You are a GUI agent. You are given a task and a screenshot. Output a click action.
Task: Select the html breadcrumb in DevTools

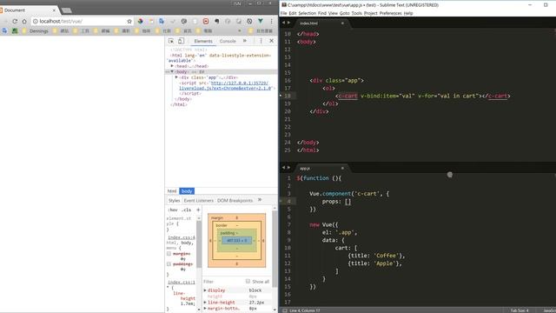tap(172, 191)
